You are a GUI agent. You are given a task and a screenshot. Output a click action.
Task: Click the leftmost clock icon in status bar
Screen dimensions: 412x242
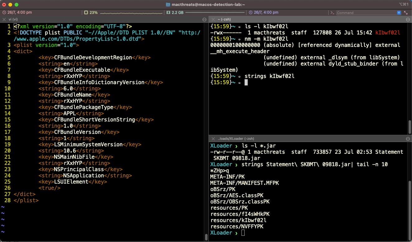(x=4, y=13)
